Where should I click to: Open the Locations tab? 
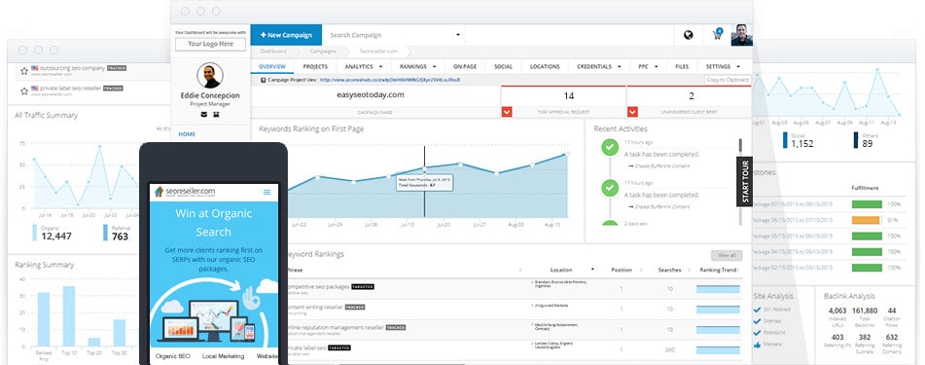coord(545,67)
